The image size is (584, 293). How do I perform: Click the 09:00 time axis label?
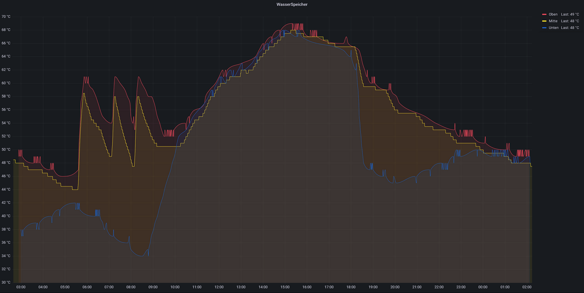click(153, 287)
